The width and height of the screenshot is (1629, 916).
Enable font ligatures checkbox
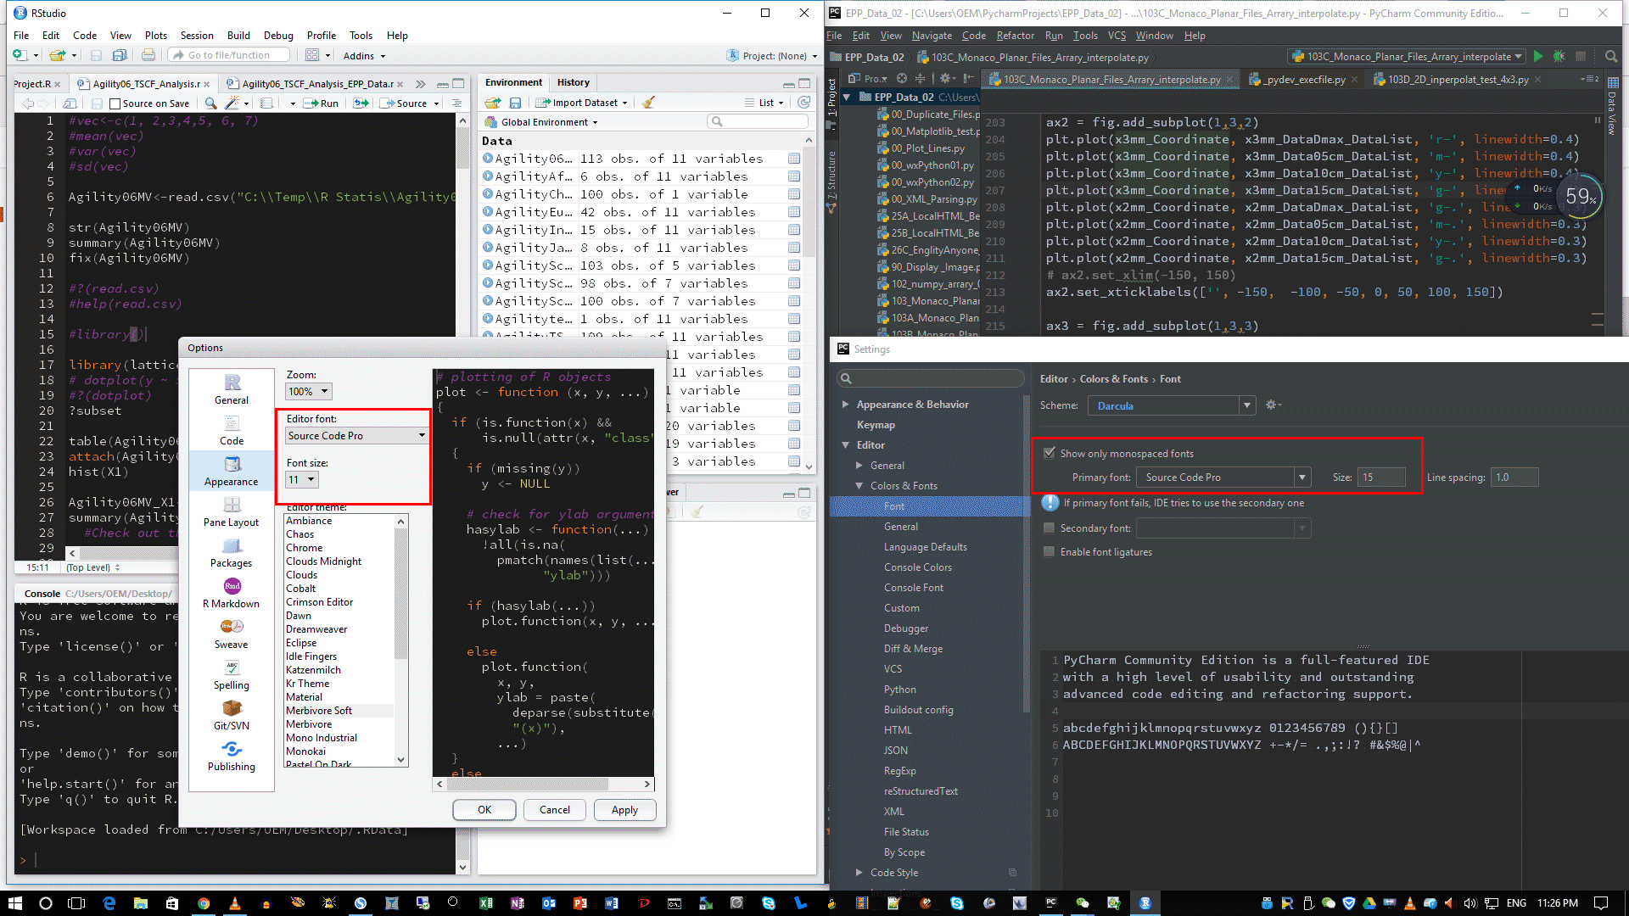(x=1050, y=551)
